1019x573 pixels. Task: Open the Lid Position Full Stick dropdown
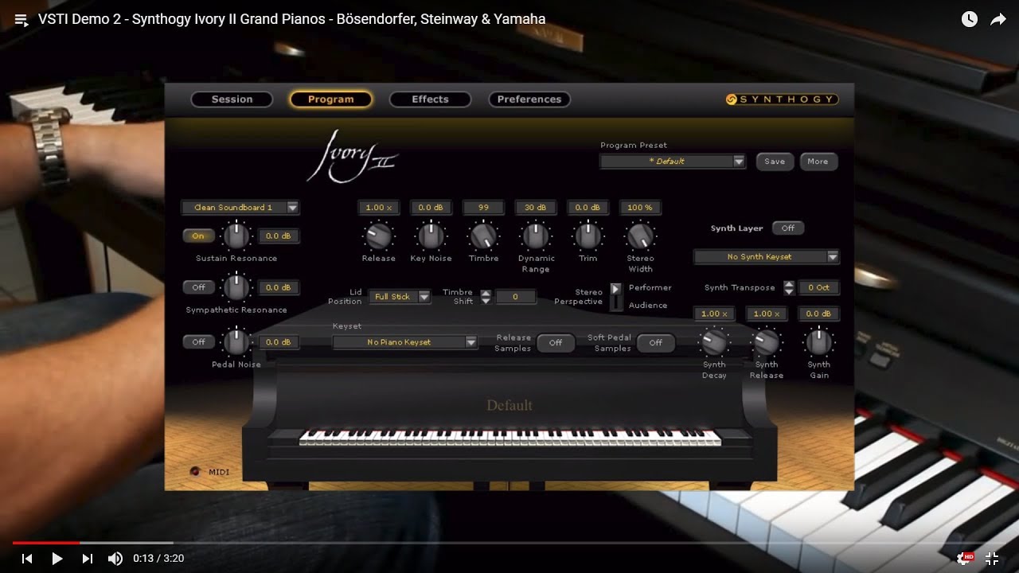(x=400, y=297)
